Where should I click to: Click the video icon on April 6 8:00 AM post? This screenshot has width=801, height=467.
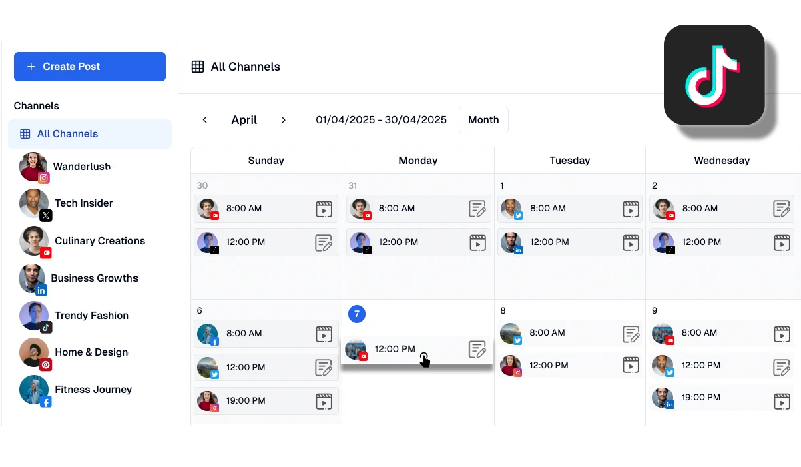(324, 334)
